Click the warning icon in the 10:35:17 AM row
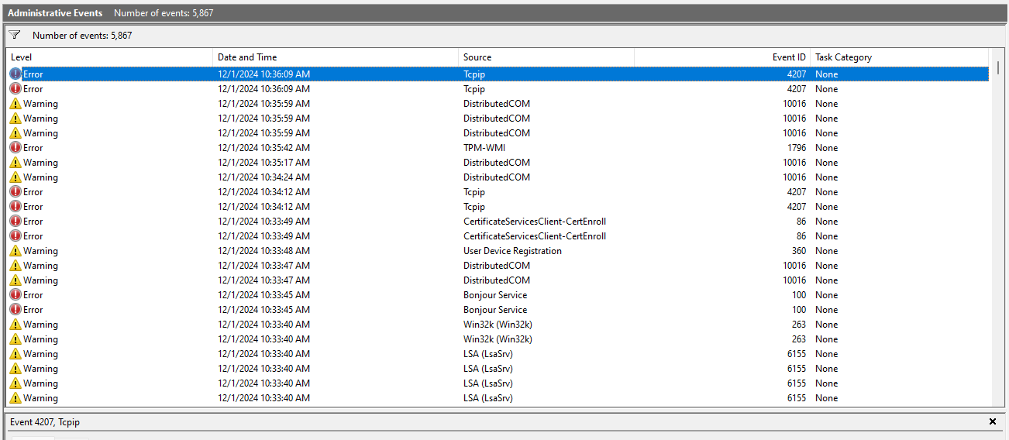The width and height of the screenshot is (1009, 440). (x=15, y=163)
